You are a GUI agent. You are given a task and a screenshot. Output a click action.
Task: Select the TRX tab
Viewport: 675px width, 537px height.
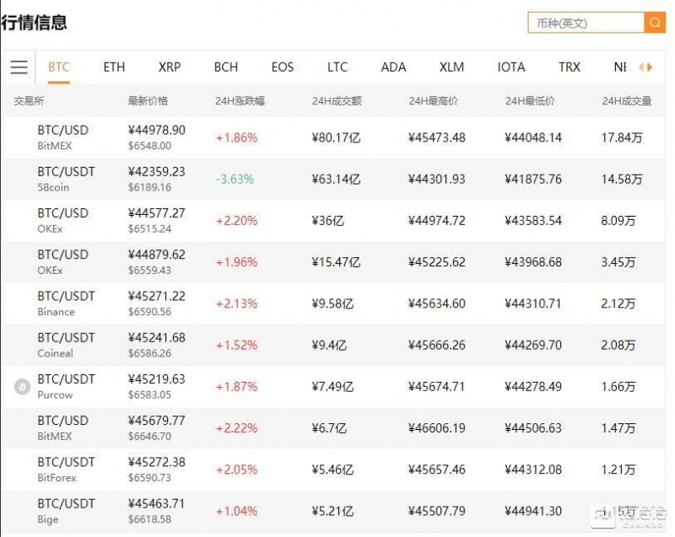569,67
